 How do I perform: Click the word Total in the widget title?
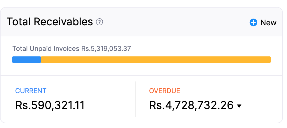(x=19, y=22)
